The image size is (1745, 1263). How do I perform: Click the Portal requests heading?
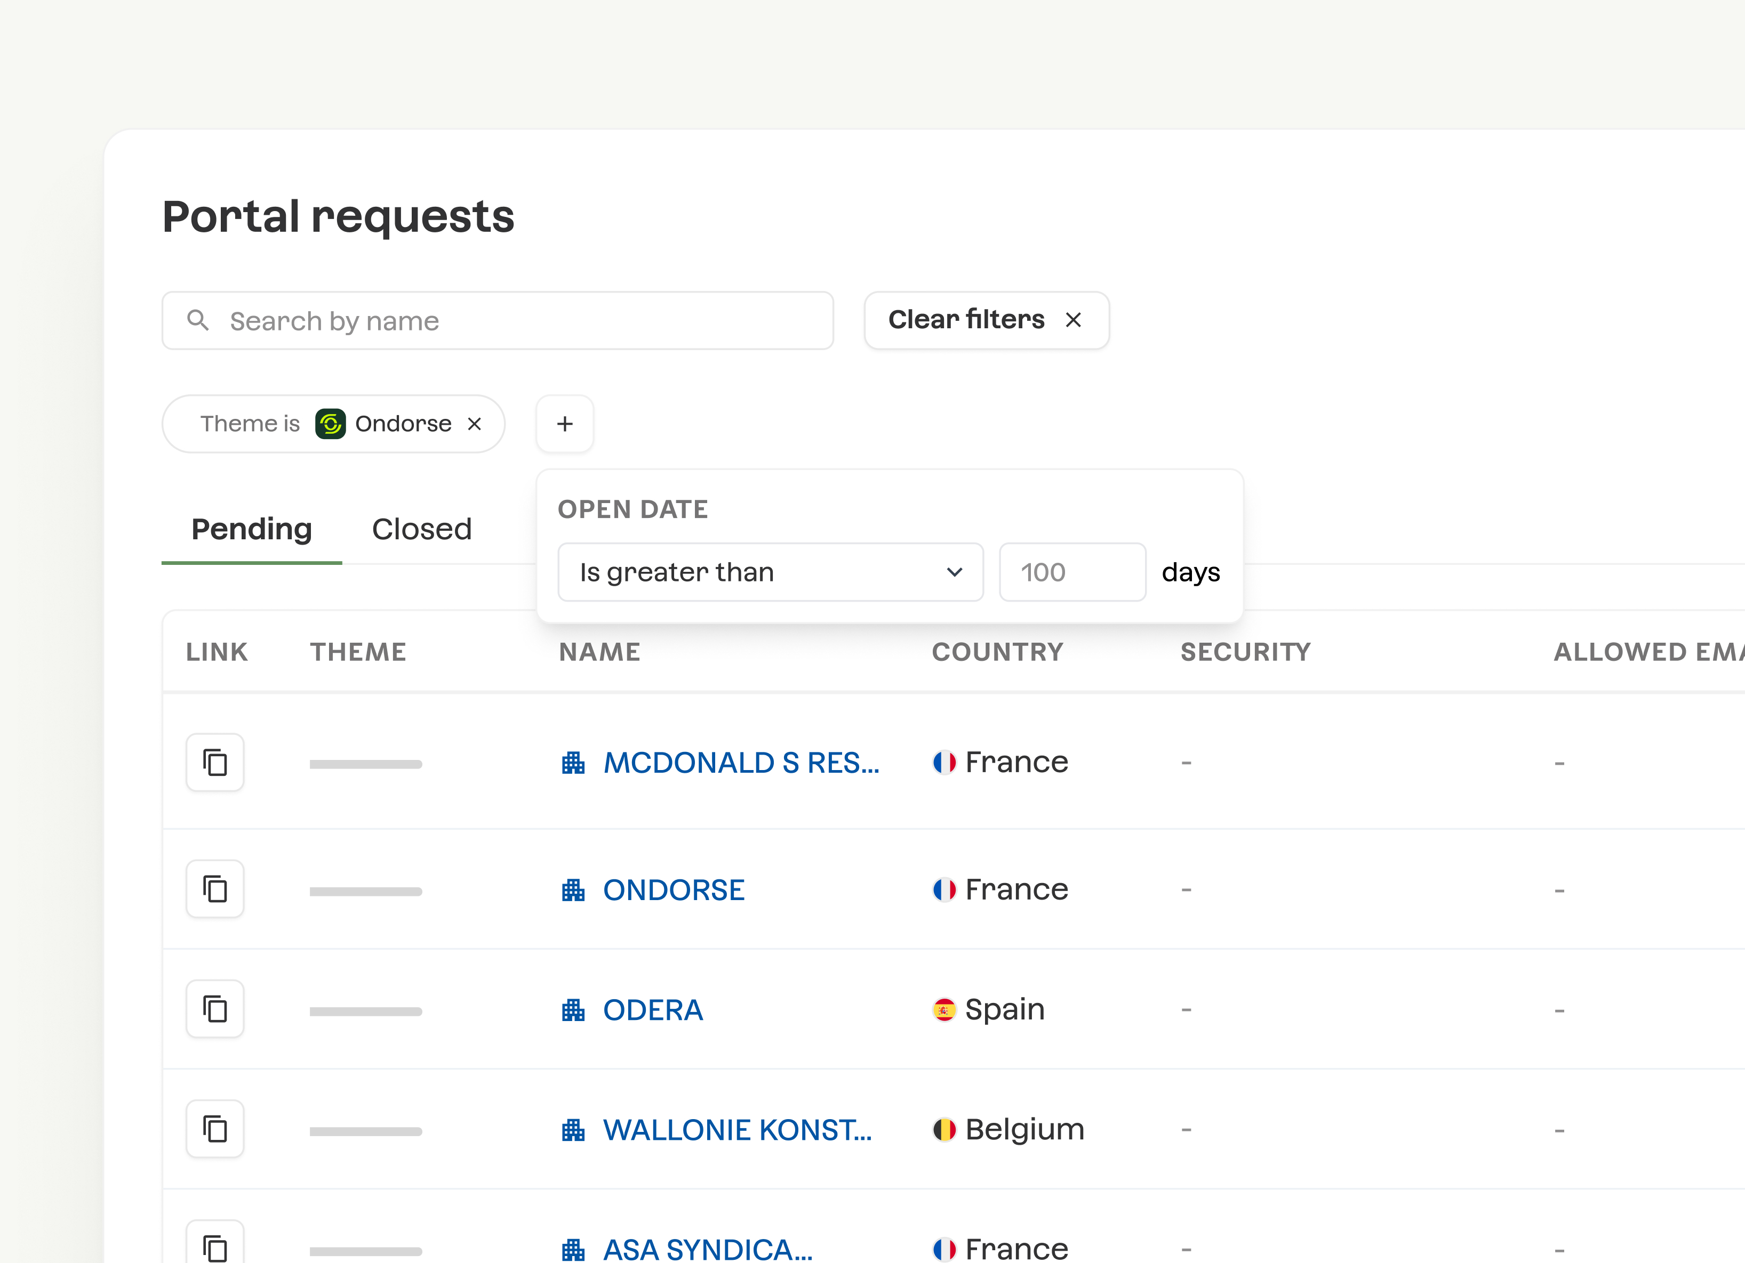[339, 217]
